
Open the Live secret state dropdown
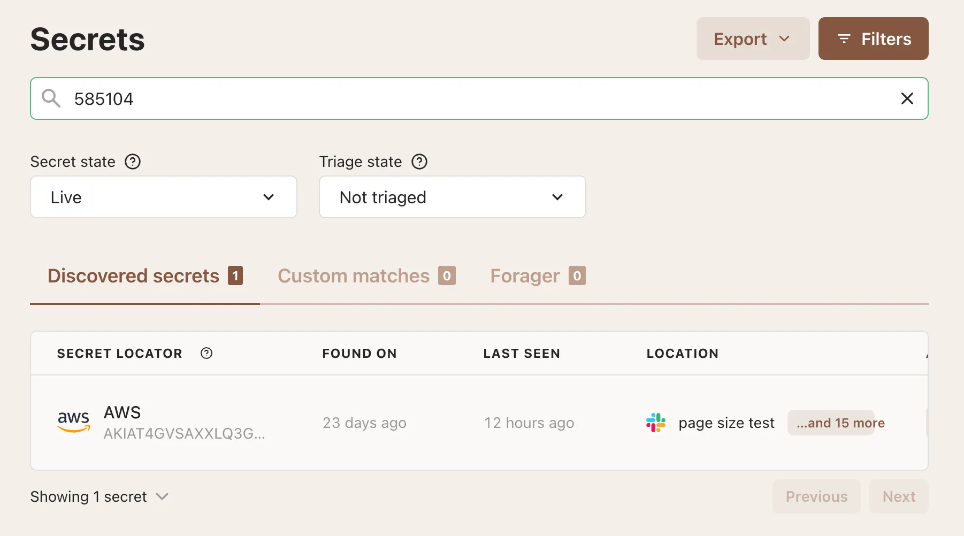coord(164,197)
